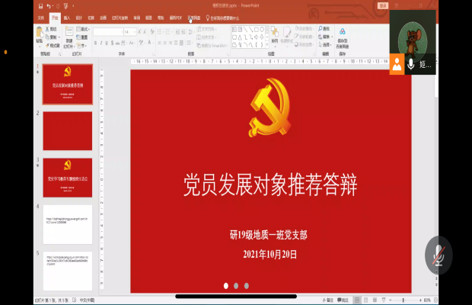Open the File menu
Viewport: 472px width, 305px height.
tap(41, 17)
